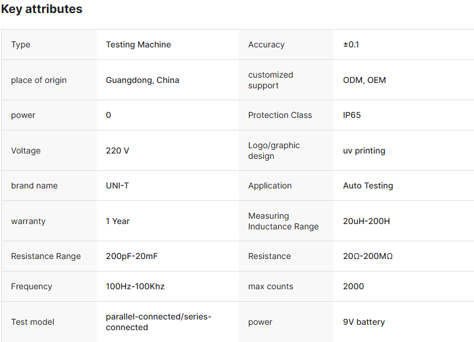Image resolution: width=474 pixels, height=342 pixels.
Task: Click the 1 Year warranty value
Action: [x=117, y=221]
